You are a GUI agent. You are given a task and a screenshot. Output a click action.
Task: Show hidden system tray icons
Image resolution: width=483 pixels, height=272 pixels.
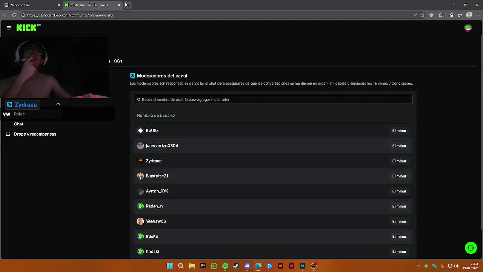418,266
